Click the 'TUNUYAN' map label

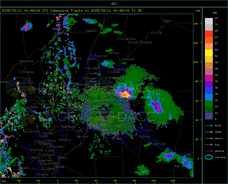pos(59,167)
